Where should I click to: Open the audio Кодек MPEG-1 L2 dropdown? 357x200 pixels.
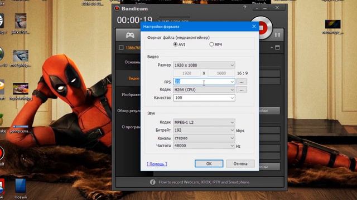pos(204,122)
